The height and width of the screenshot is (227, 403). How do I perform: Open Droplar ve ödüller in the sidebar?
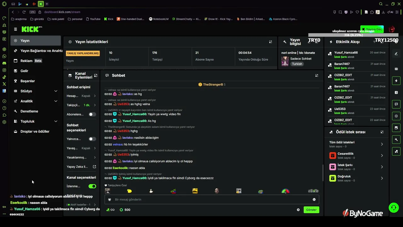[x=36, y=131]
